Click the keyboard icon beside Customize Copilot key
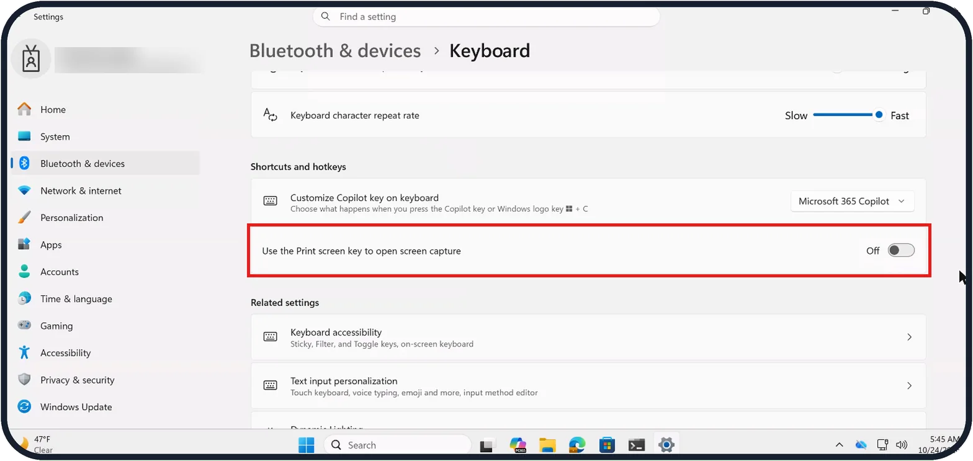 270,201
